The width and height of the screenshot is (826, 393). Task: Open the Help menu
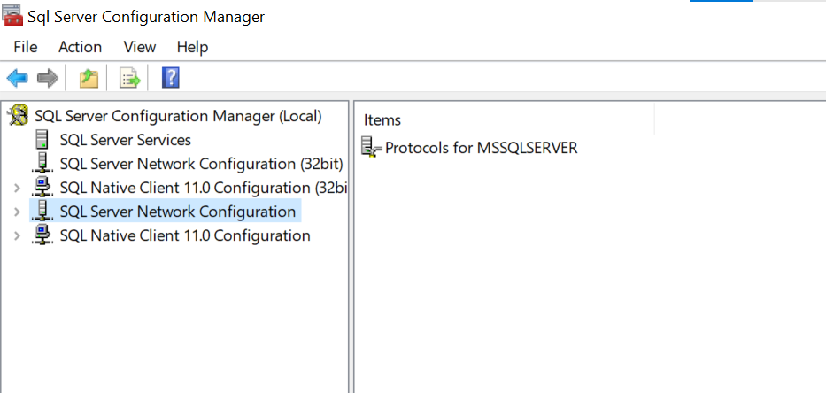[x=192, y=47]
